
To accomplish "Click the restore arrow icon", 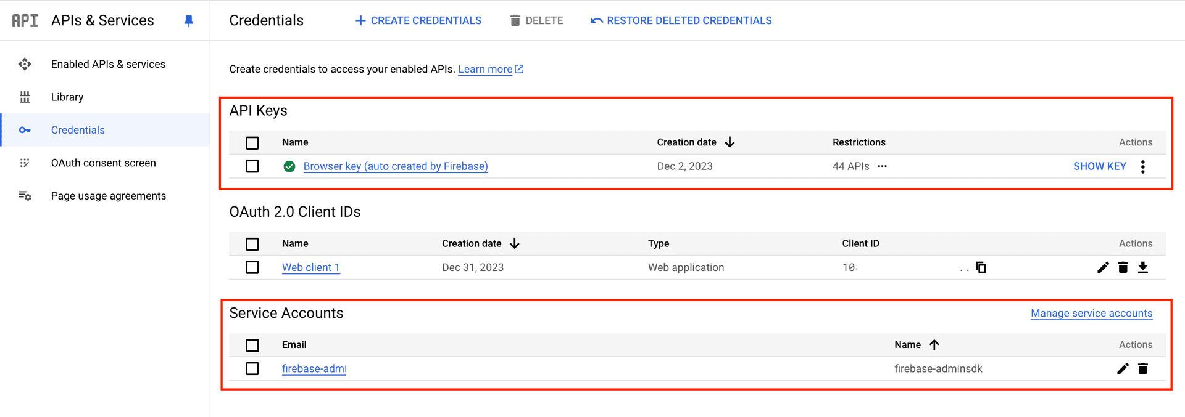I will click(x=597, y=21).
